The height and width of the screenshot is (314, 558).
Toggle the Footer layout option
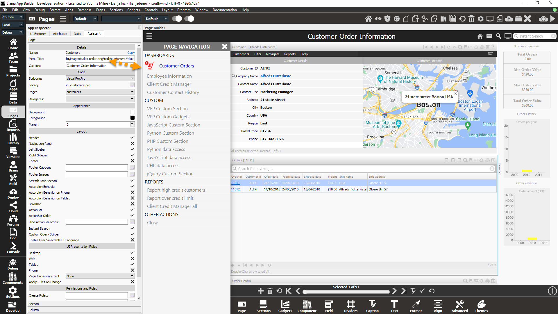(x=132, y=161)
